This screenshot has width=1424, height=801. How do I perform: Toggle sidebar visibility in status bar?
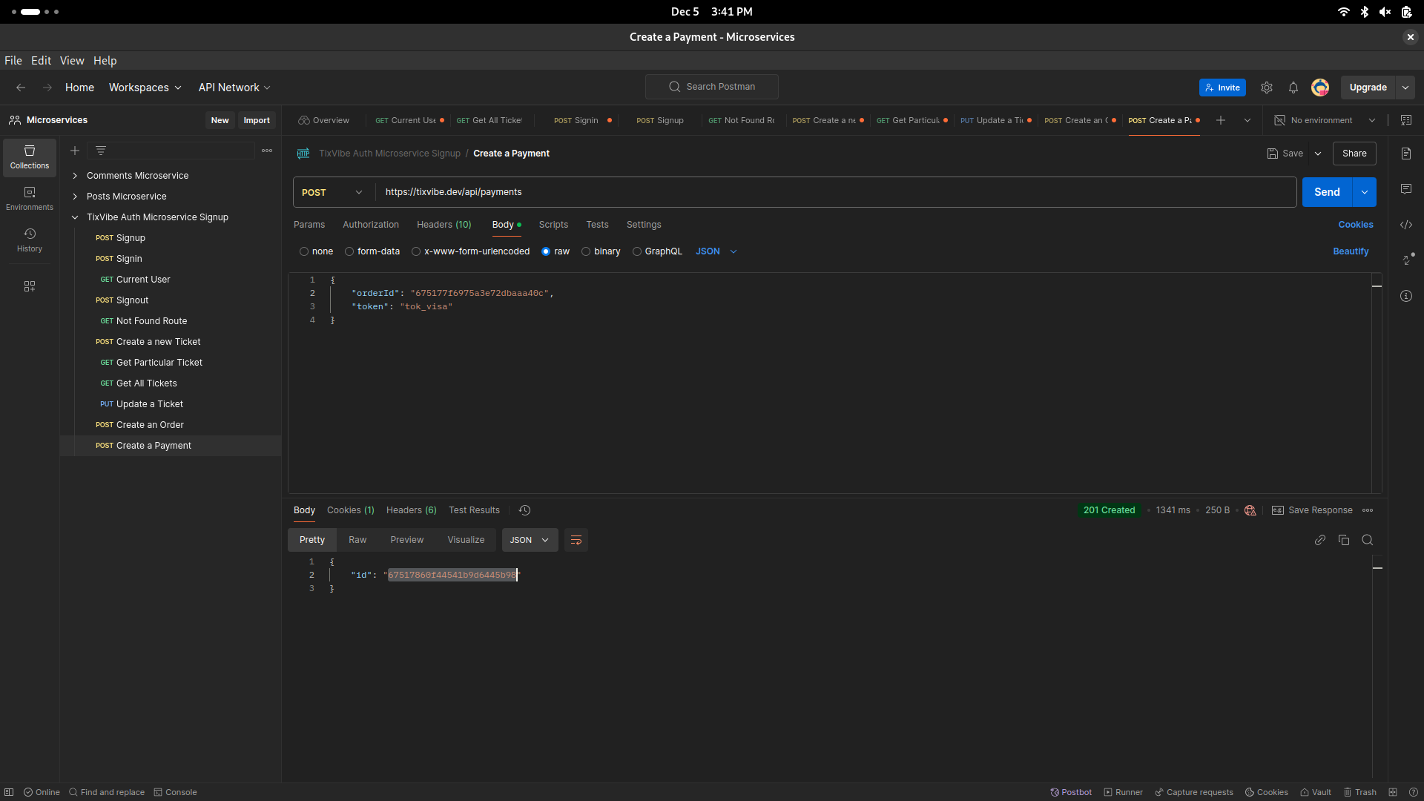[9, 792]
